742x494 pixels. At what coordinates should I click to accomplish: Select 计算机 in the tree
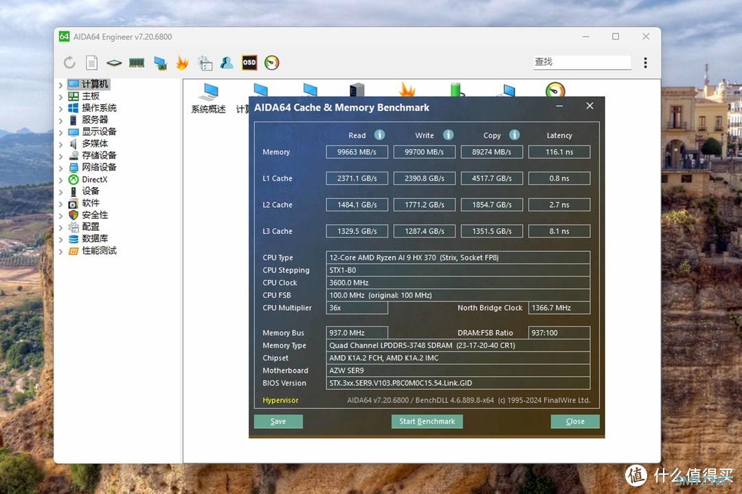tap(95, 84)
